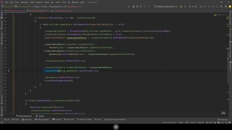Viewport: 232px width, 130px height.
Task: Click the _inspectionCanvas.SetActive(true) code line
Action: pyautogui.click(x=65, y=61)
